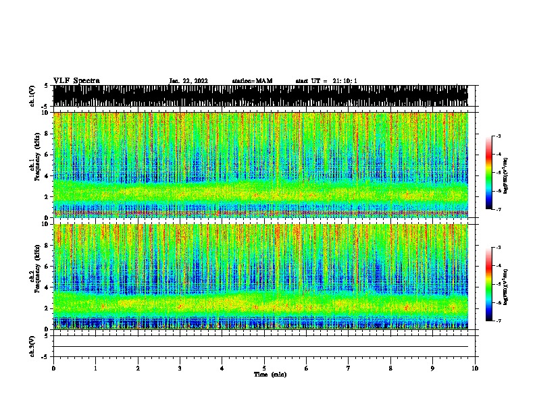The width and height of the screenshot is (535, 413).
Task: Click the ch.2 frequency spectrogram image
Action: click(261, 277)
